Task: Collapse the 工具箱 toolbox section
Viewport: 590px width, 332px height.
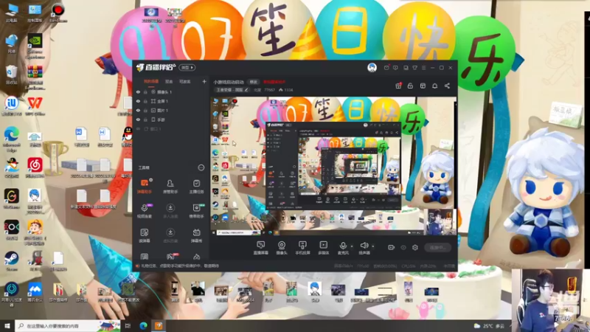Action: pyautogui.click(x=201, y=167)
